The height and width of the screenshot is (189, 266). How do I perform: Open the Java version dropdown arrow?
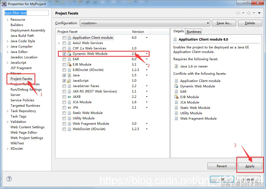pos(147,75)
